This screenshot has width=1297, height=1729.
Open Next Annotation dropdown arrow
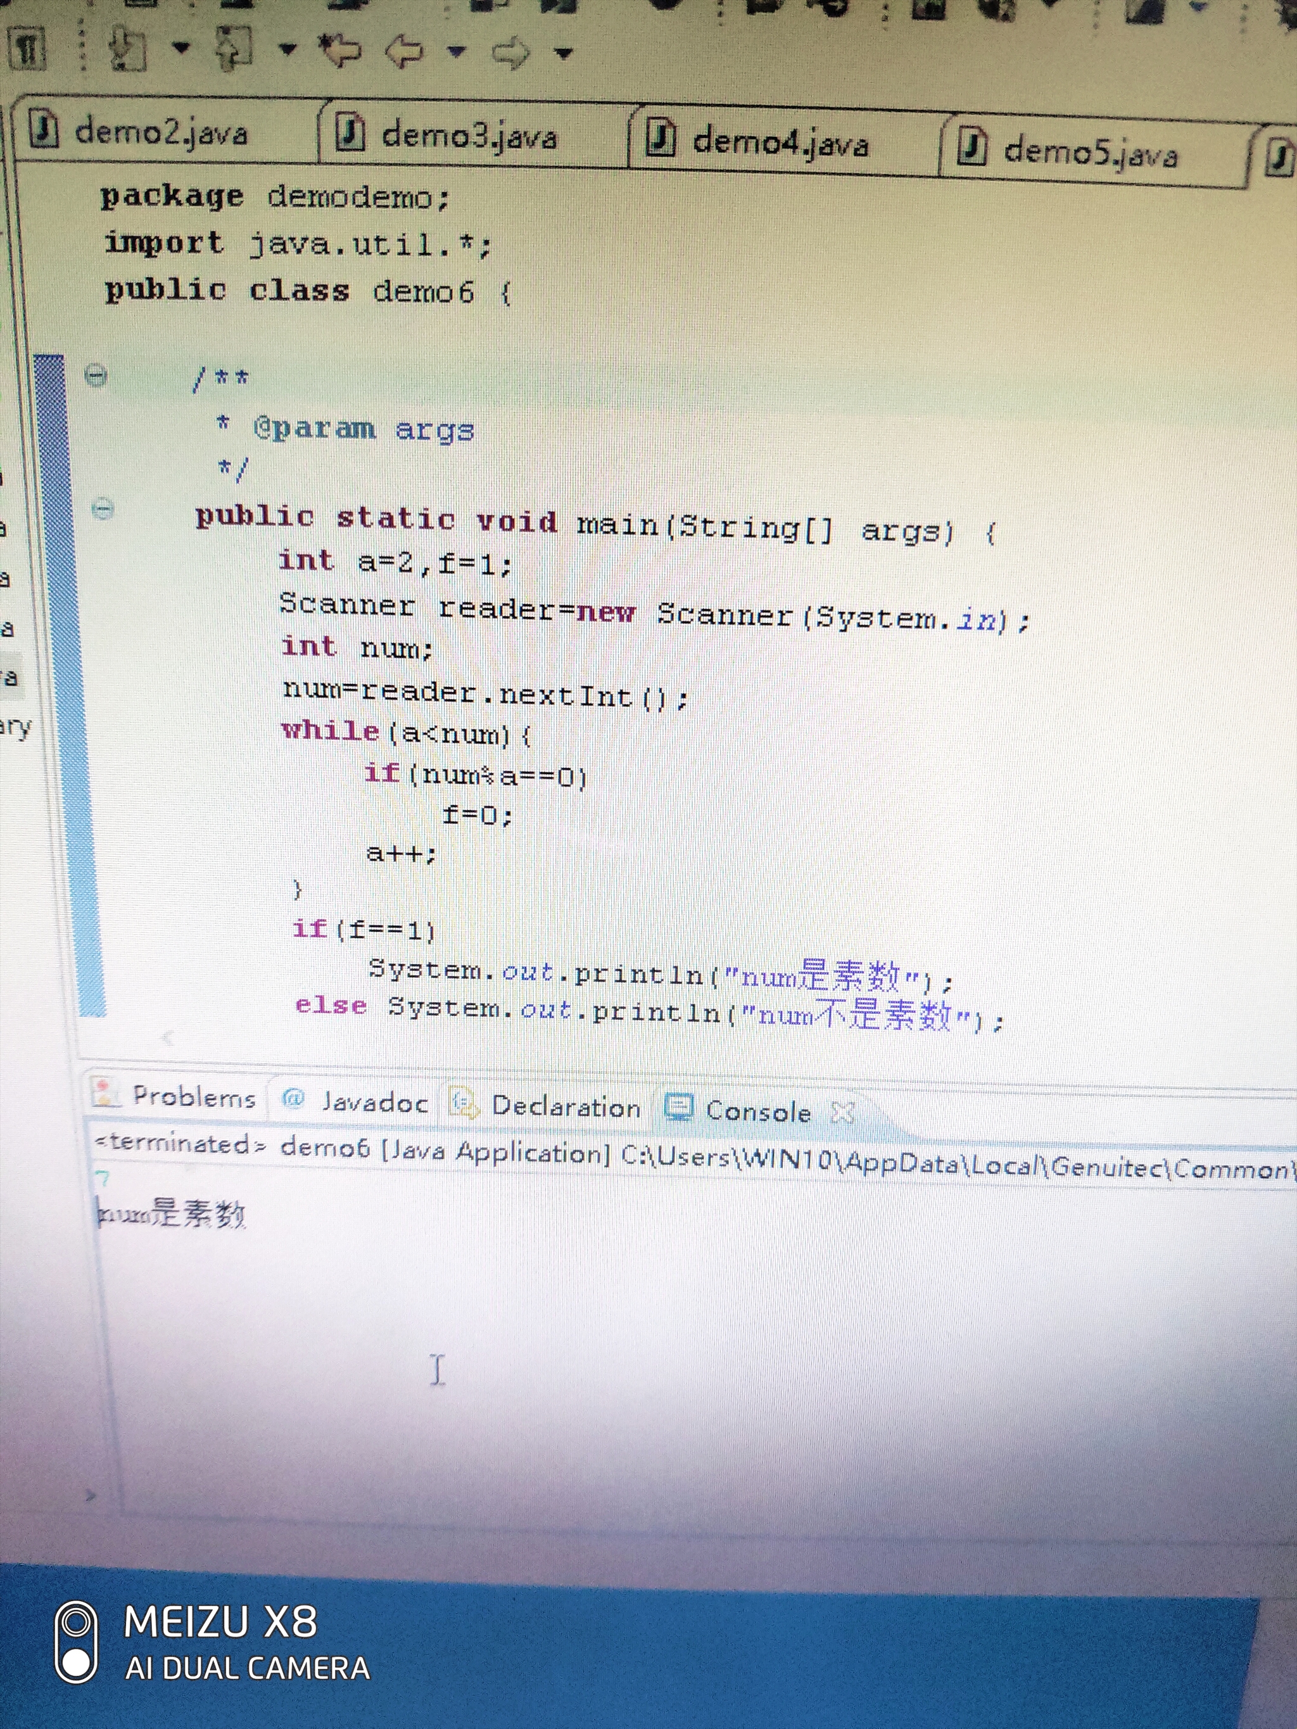181,49
